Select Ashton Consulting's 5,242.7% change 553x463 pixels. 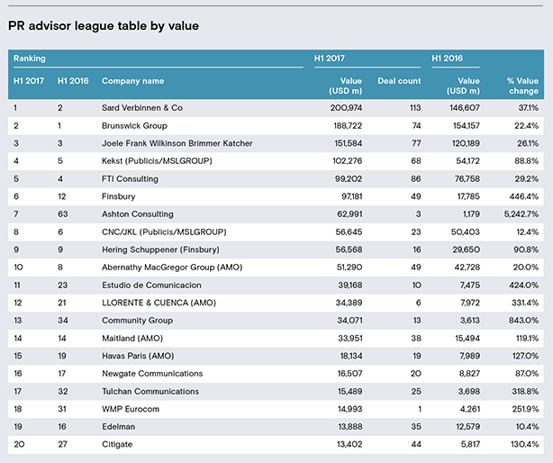pyautogui.click(x=521, y=214)
